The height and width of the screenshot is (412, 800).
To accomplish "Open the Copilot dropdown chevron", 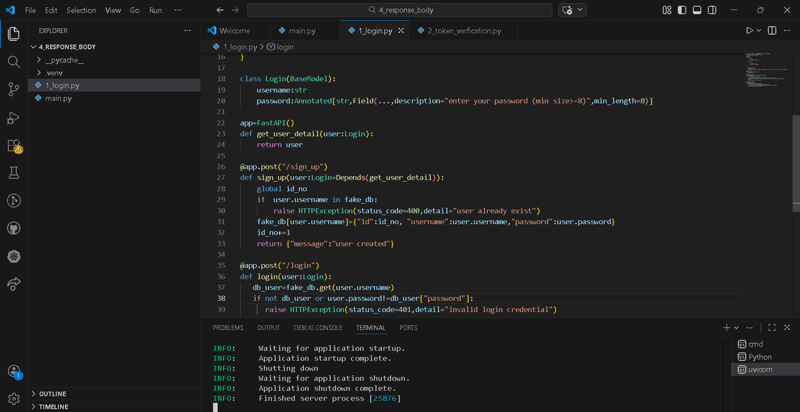I will point(581,10).
